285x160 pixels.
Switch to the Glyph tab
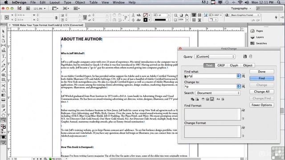tap(234, 65)
